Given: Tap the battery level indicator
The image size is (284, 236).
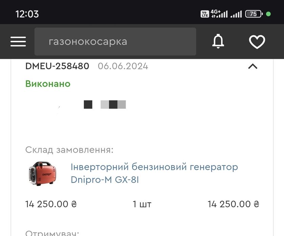Looking at the screenshot, I should (x=254, y=14).
